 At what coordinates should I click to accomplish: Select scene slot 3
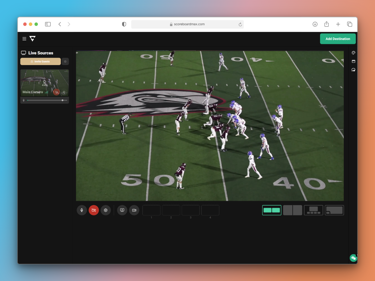click(x=191, y=210)
